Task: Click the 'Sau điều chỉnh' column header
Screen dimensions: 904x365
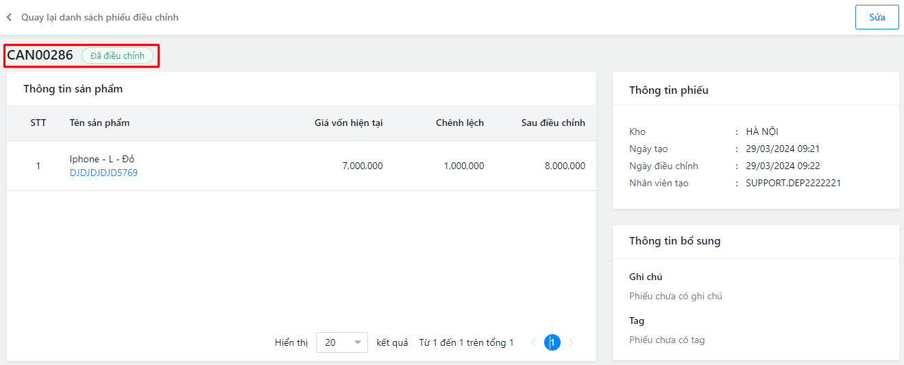Action: (553, 123)
